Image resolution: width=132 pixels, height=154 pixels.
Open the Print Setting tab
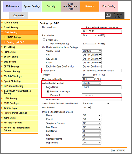tap(109, 6)
